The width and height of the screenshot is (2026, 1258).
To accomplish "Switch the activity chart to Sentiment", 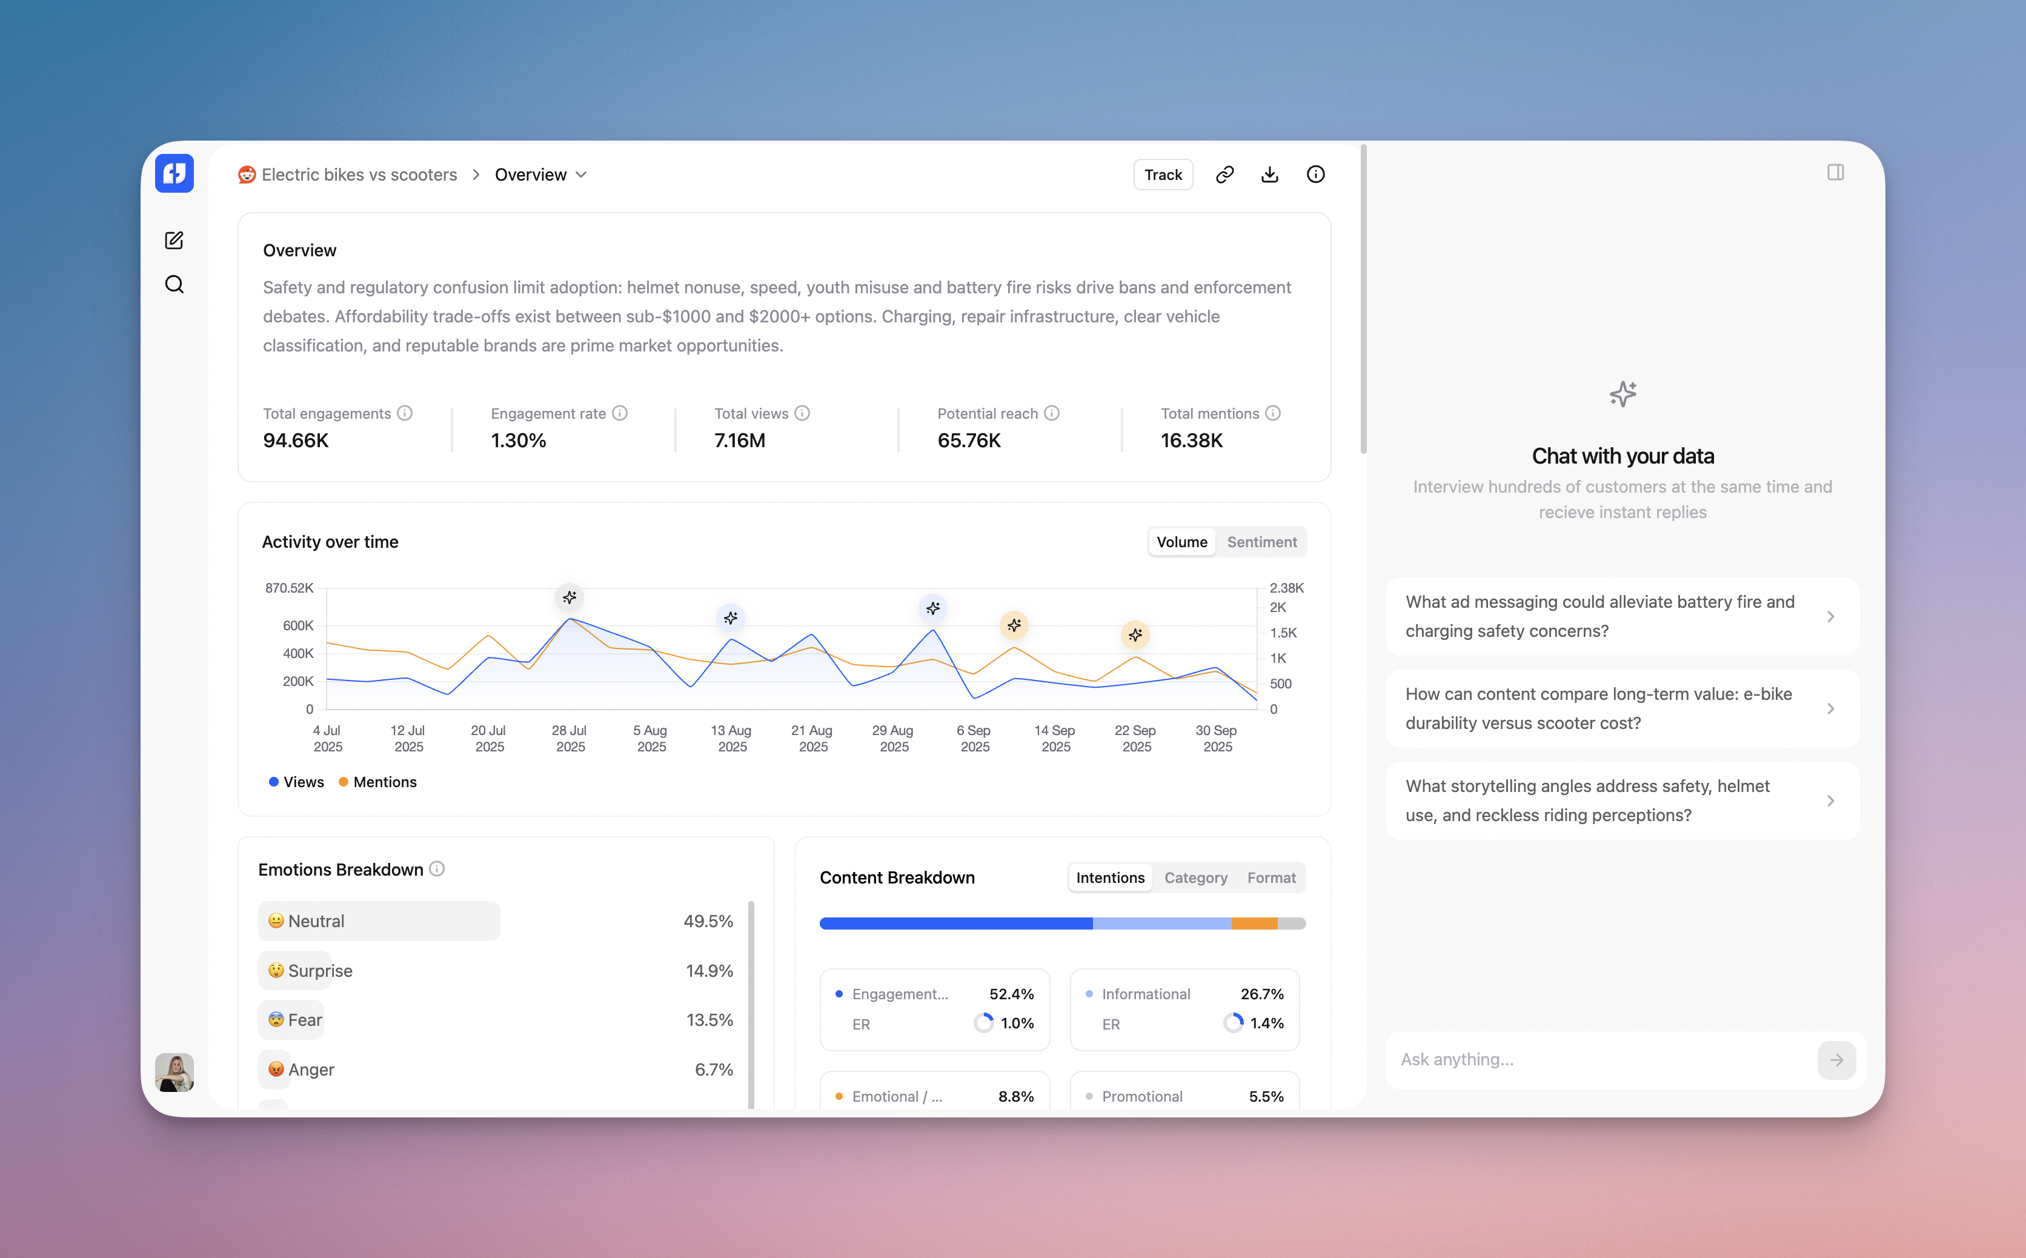I will coord(1261,542).
